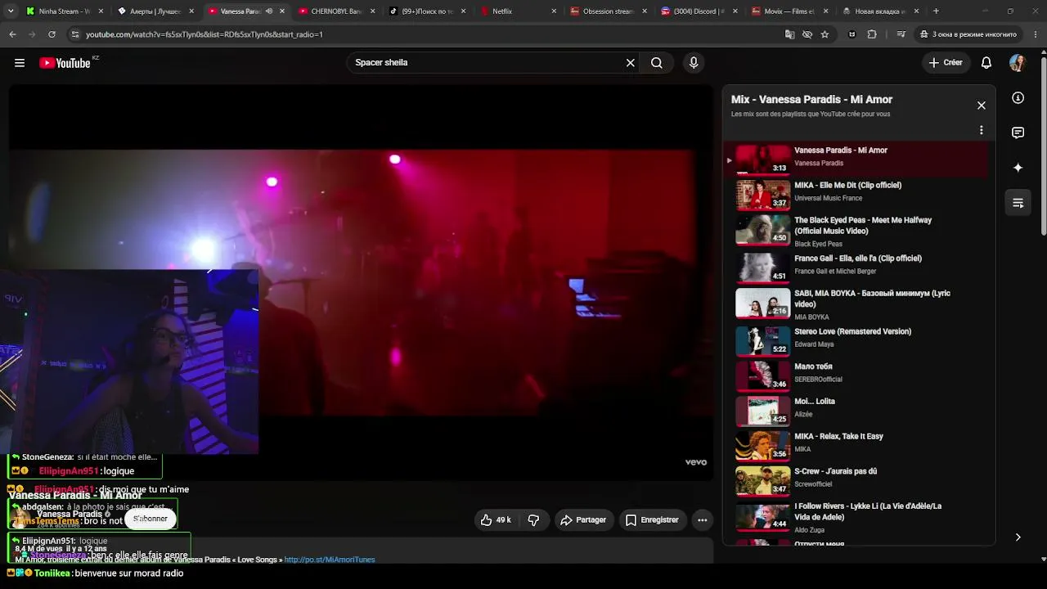
Task: Open a new browser tab
Action: click(936, 11)
